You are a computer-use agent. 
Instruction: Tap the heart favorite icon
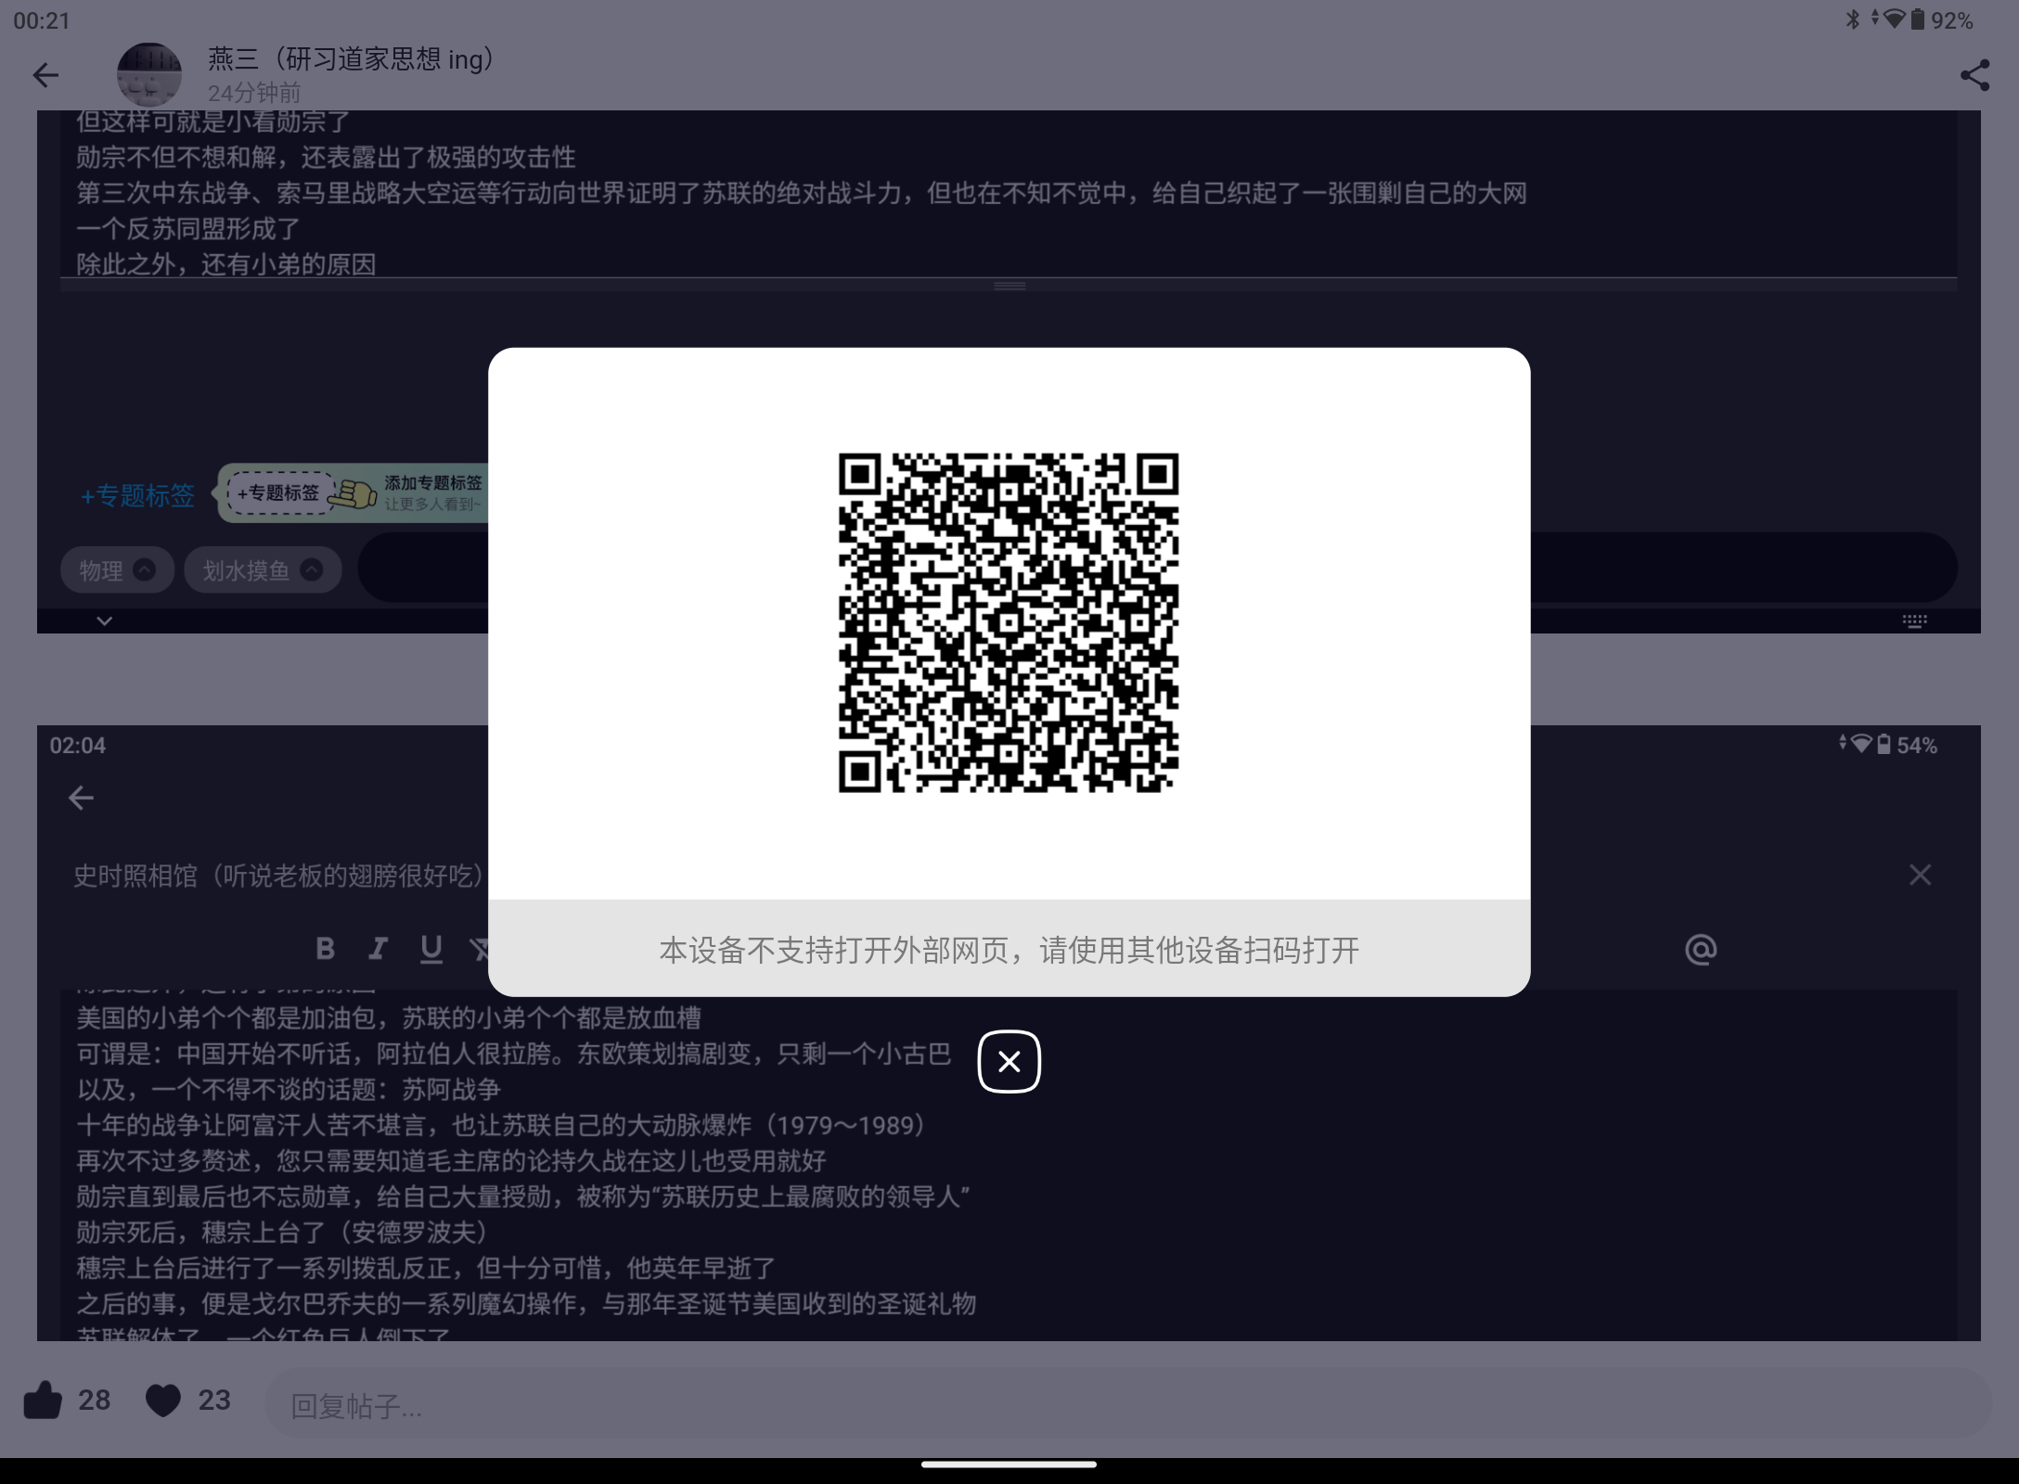[163, 1400]
